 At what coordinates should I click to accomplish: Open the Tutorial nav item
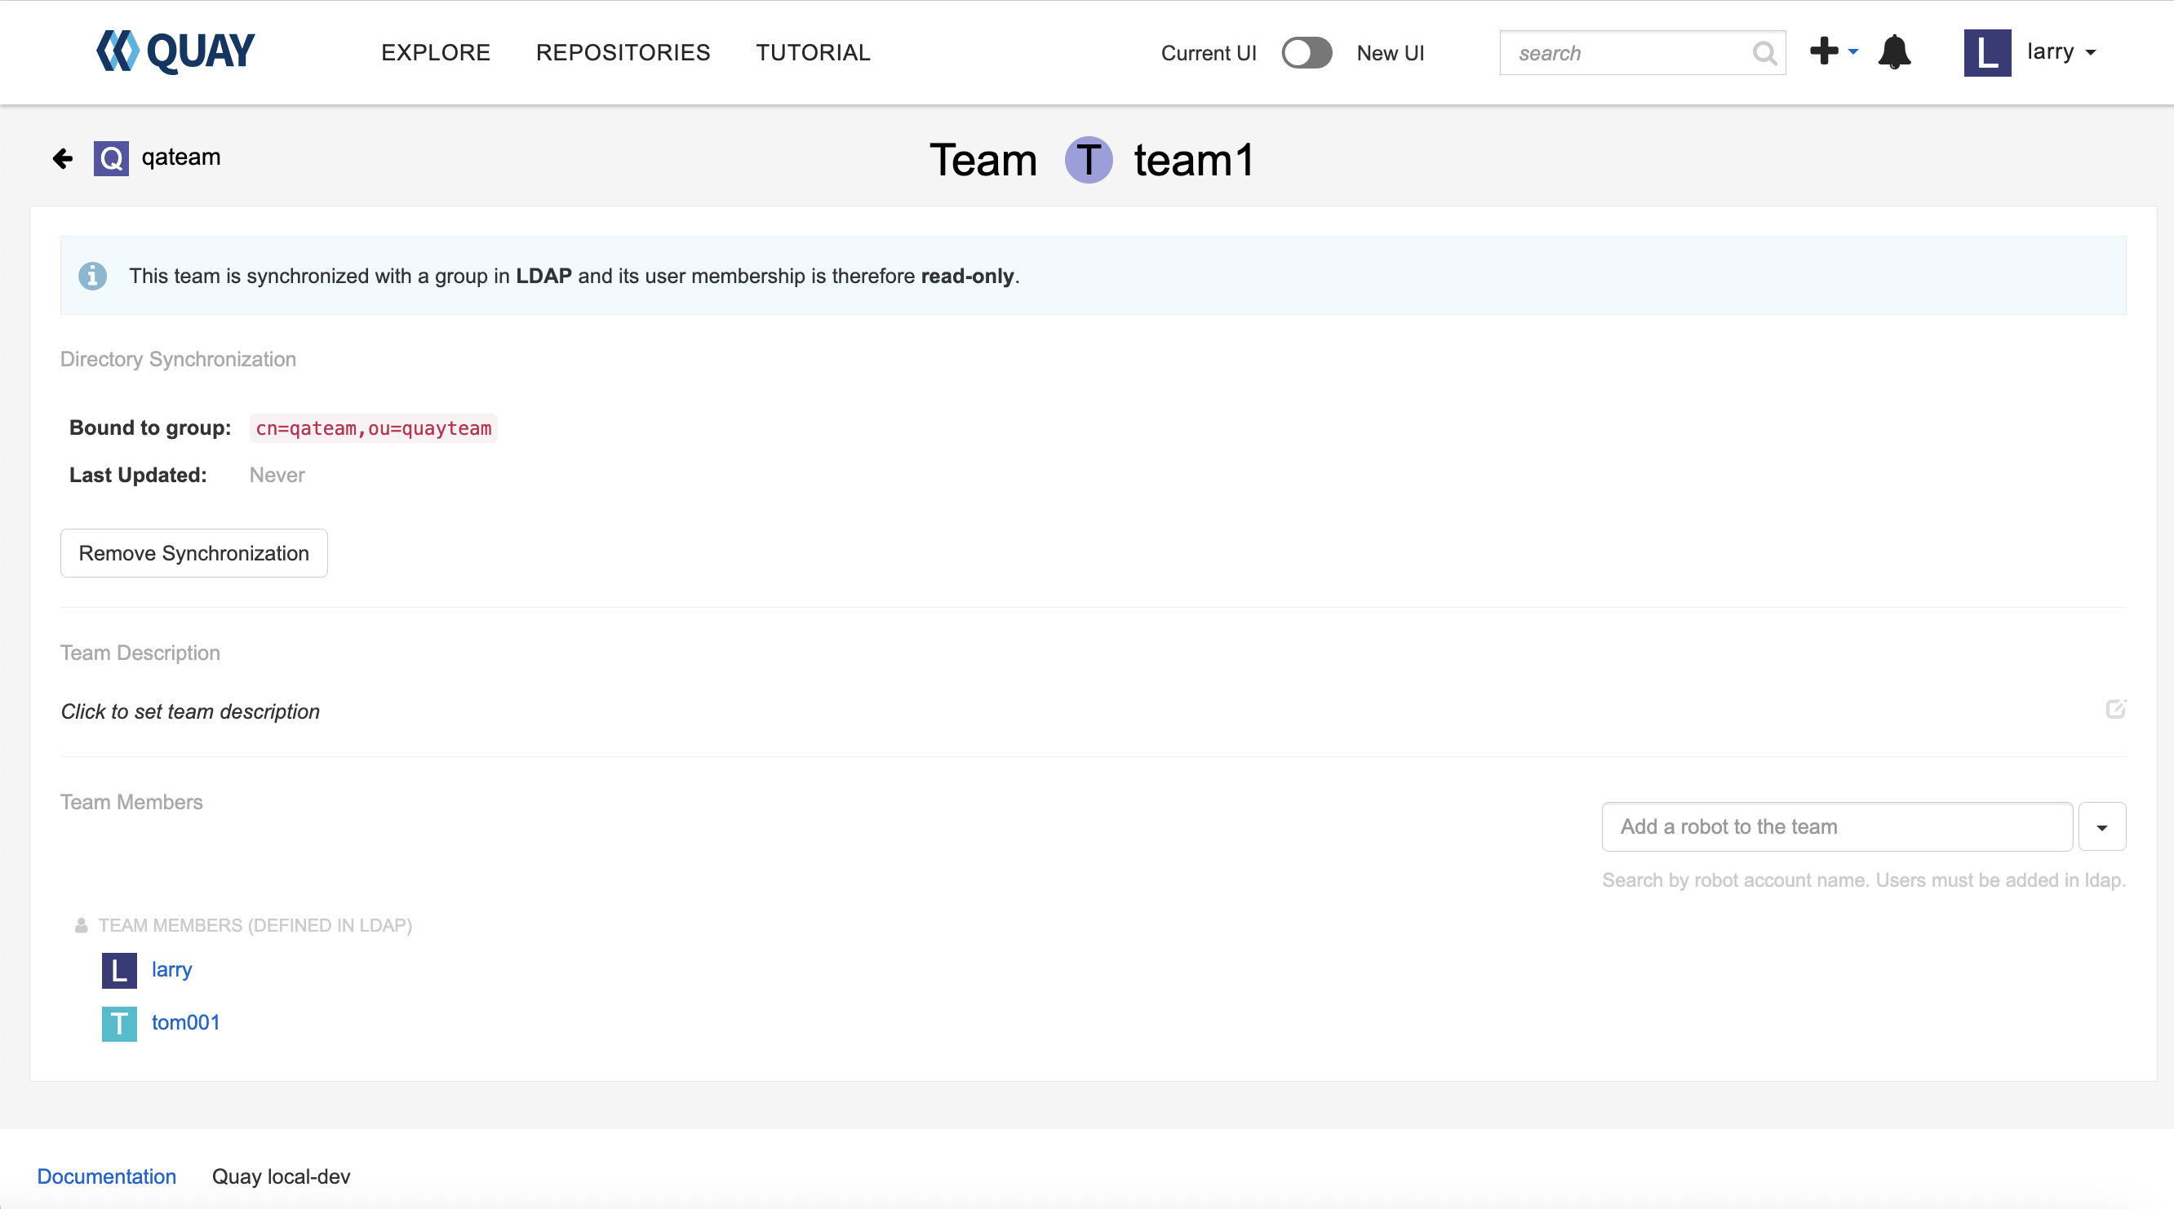tap(812, 52)
